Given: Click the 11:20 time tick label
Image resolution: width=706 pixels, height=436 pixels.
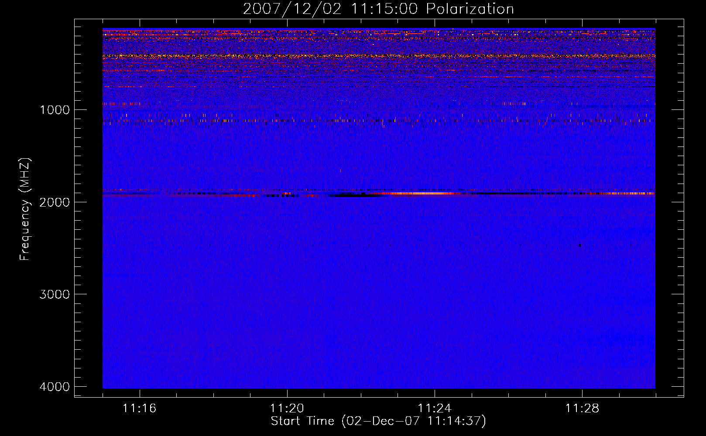Looking at the screenshot, I should tap(287, 409).
